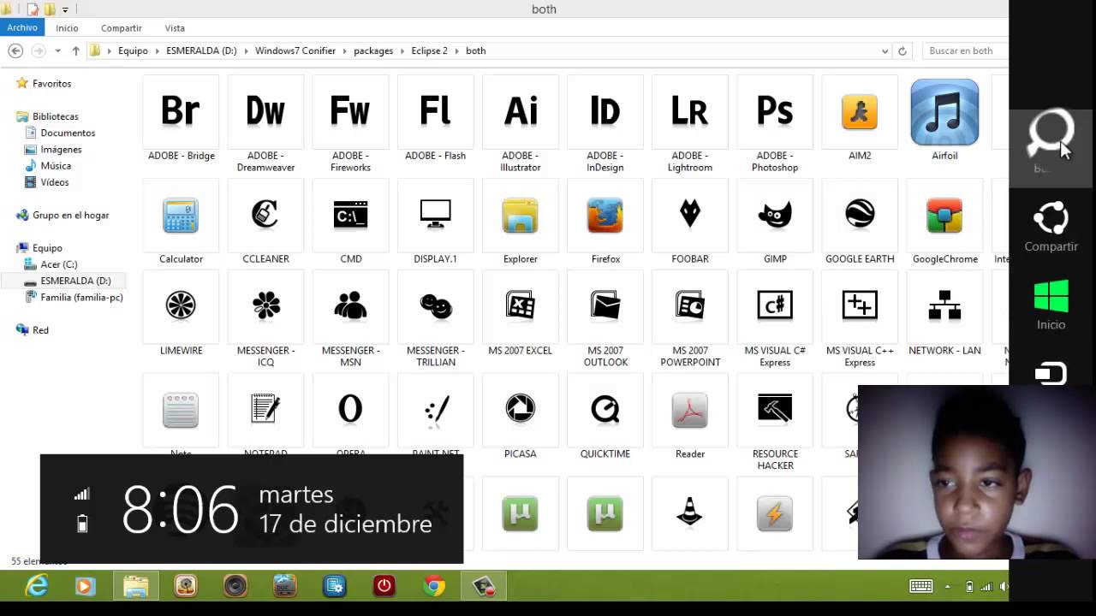Viewport: 1096px width, 616px height.
Task: Go back with the back arrow
Action: click(15, 50)
